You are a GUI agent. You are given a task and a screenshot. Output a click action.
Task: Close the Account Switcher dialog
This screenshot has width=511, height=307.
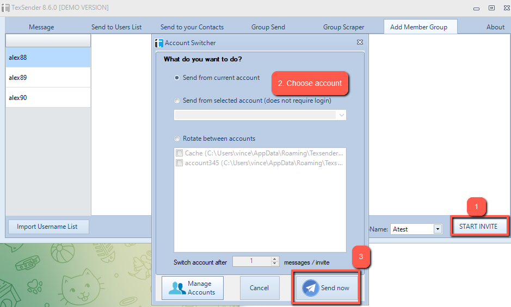(x=360, y=42)
